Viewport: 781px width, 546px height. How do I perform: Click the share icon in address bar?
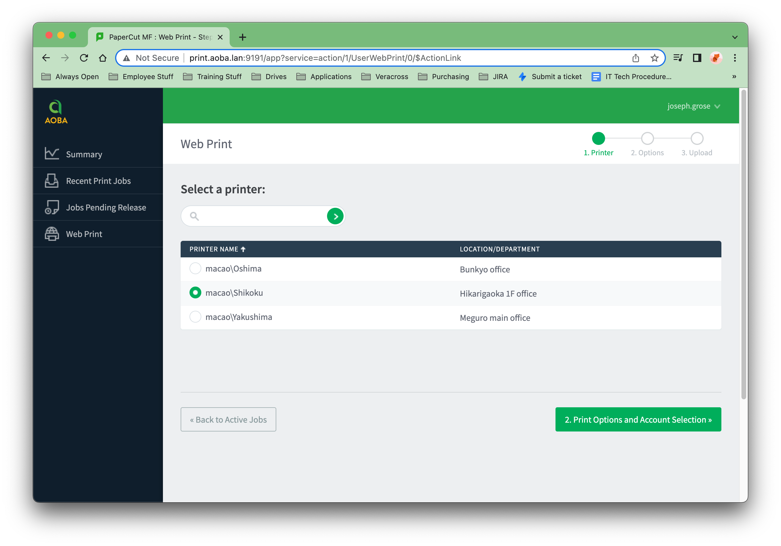tap(635, 58)
